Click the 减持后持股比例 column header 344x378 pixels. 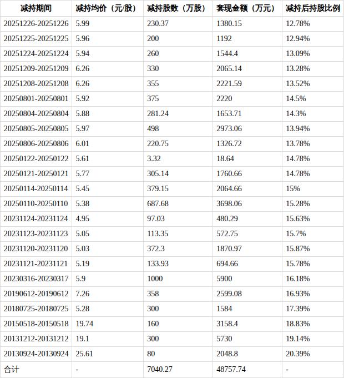coord(312,8)
